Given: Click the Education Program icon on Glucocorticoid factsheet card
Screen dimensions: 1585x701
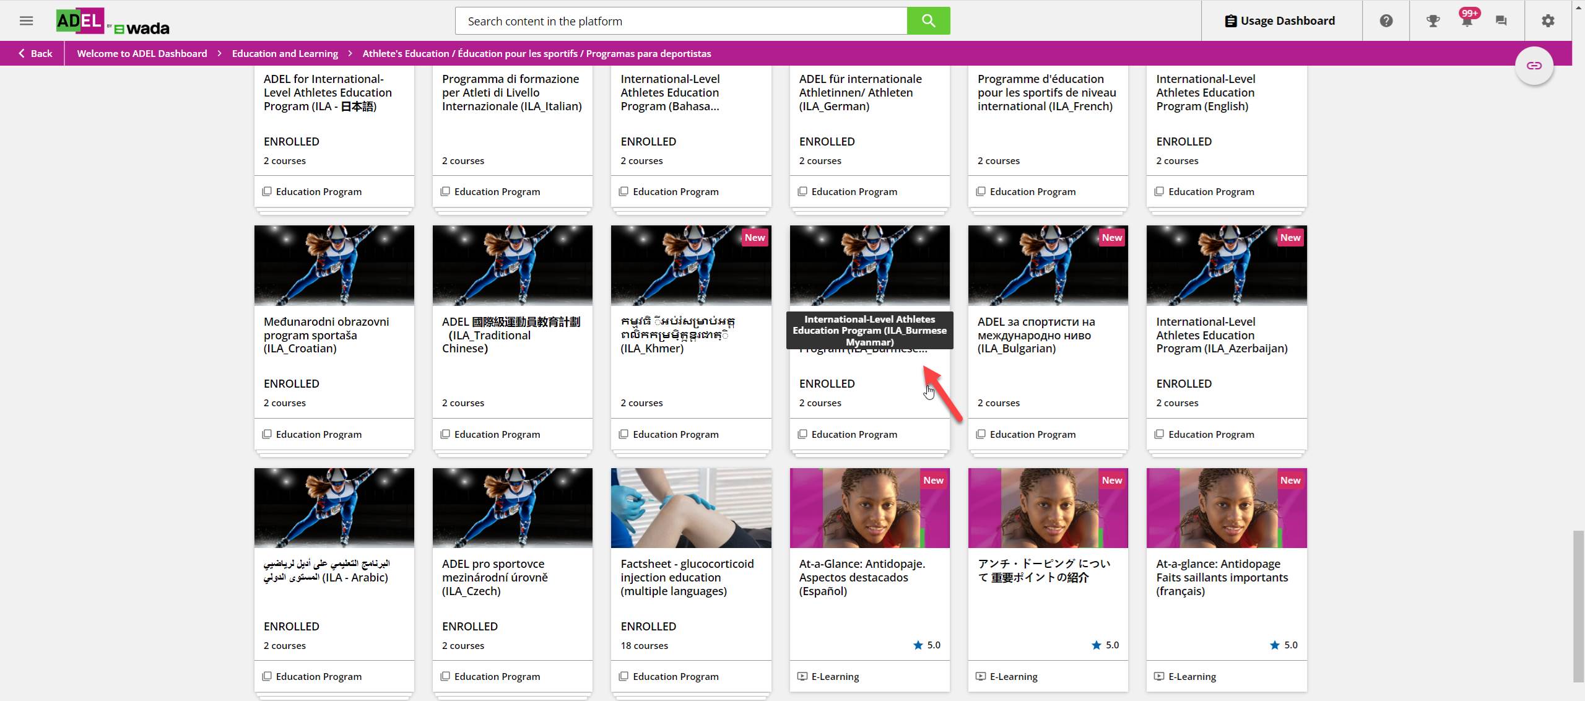Looking at the screenshot, I should [623, 676].
